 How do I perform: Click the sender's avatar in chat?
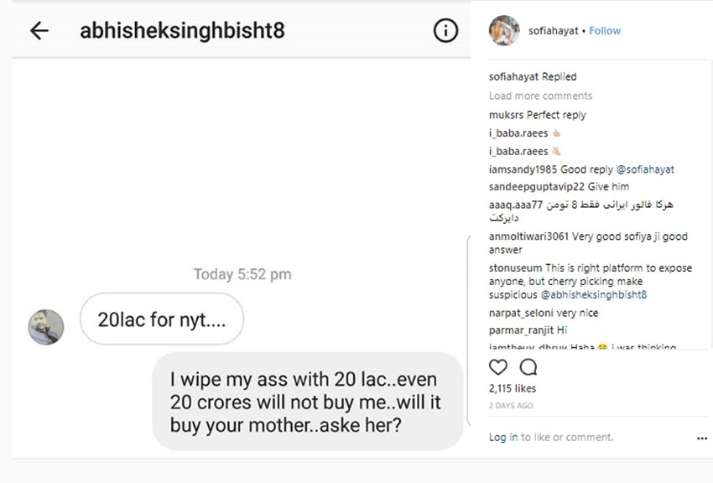click(x=45, y=326)
